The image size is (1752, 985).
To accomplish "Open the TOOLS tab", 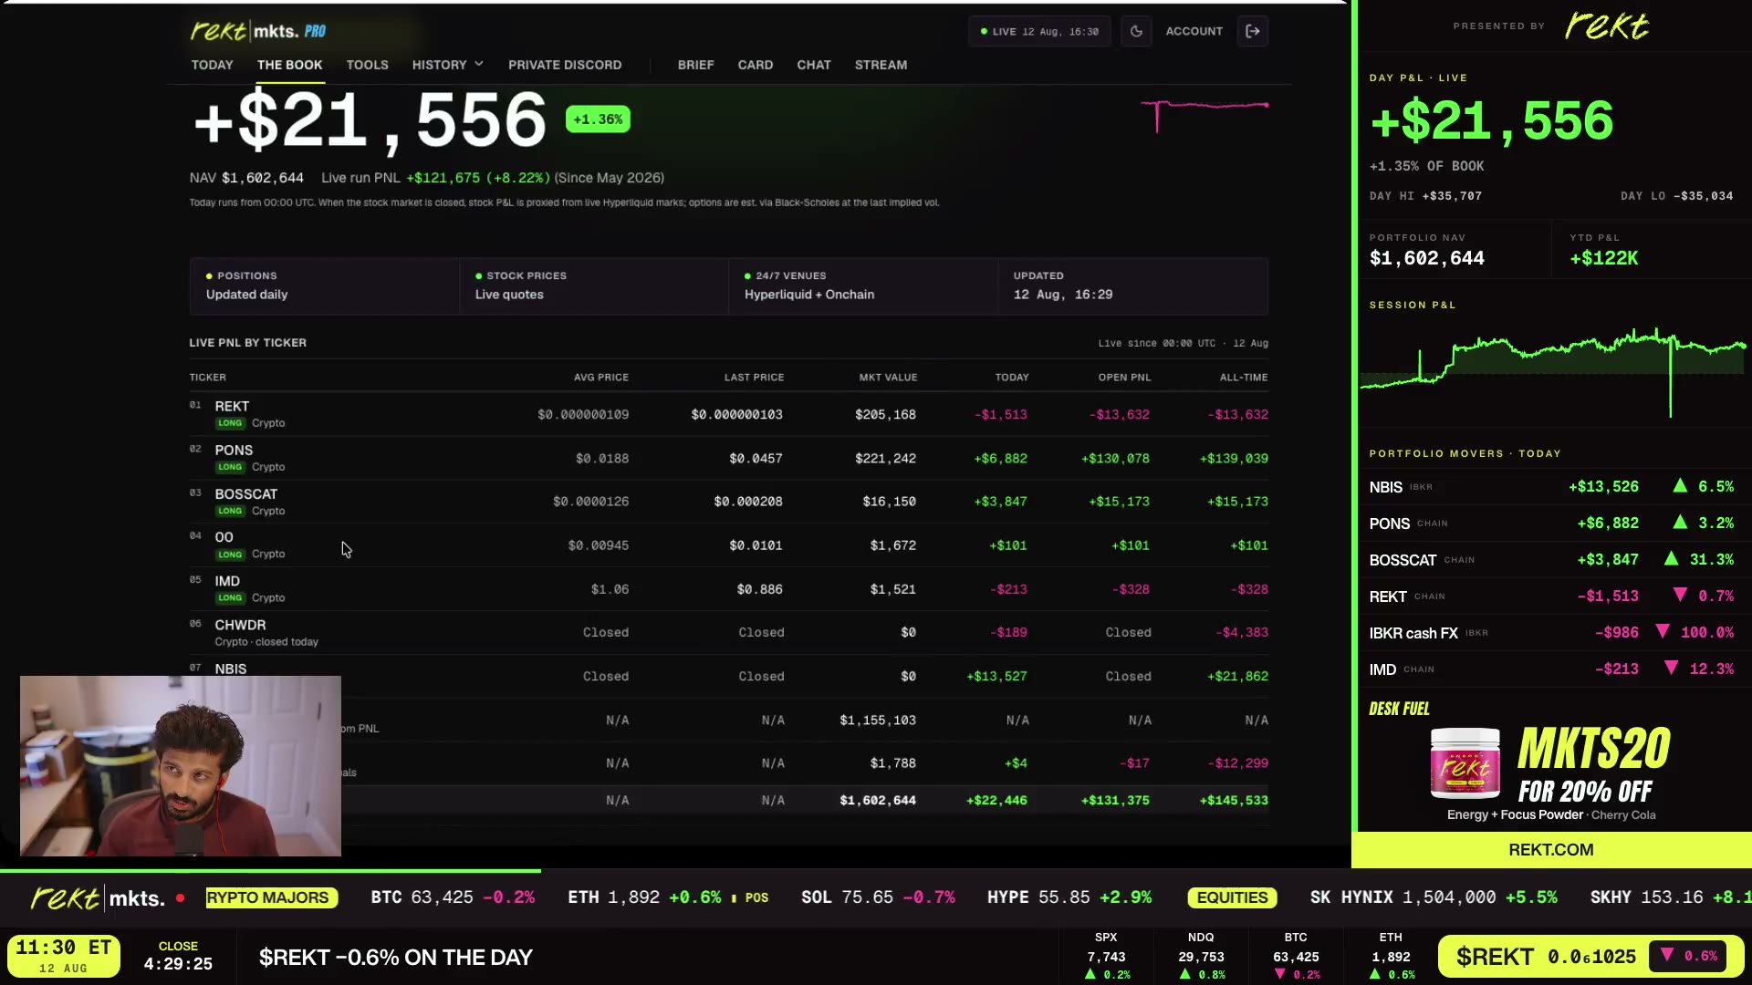I will [x=367, y=65].
